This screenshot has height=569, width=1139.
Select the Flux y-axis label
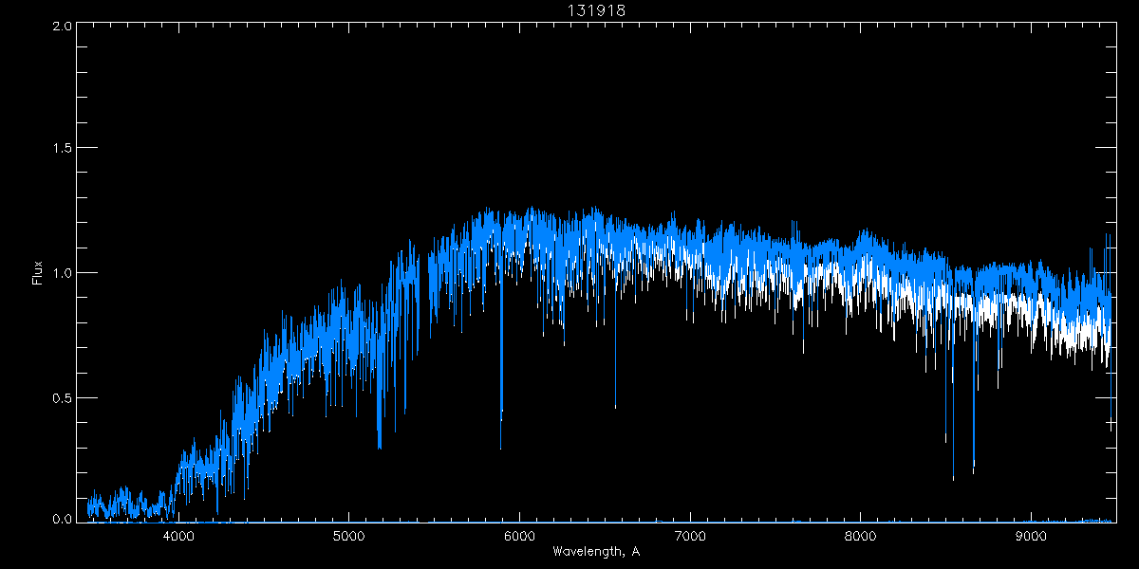tap(38, 273)
